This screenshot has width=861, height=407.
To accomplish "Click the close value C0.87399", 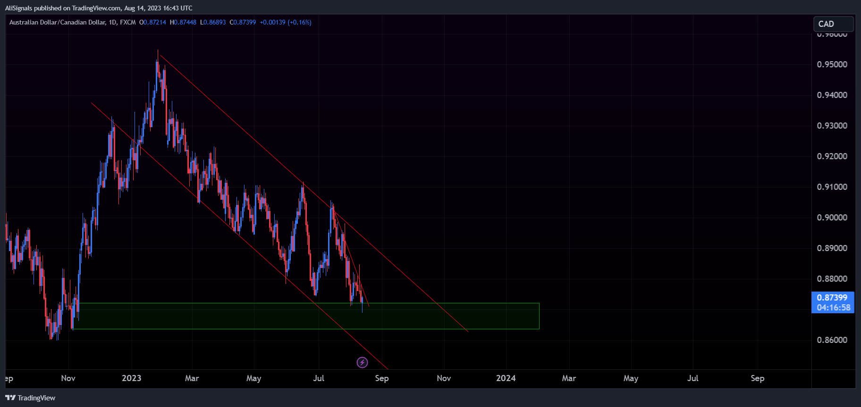I will tap(243, 22).
